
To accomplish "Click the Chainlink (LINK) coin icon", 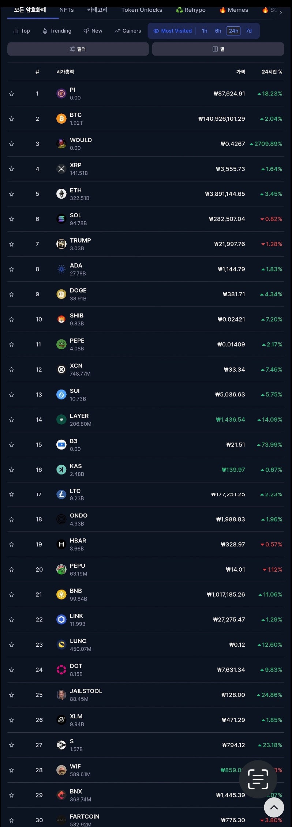I will pos(61,620).
